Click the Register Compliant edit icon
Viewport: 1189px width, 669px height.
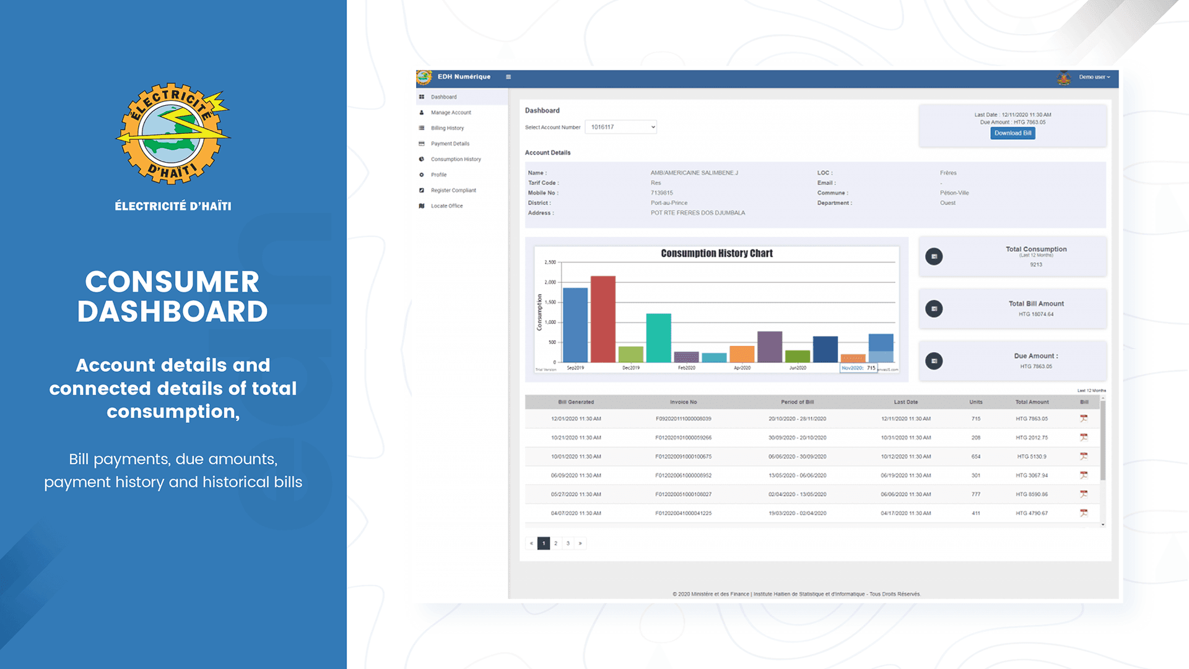click(422, 190)
